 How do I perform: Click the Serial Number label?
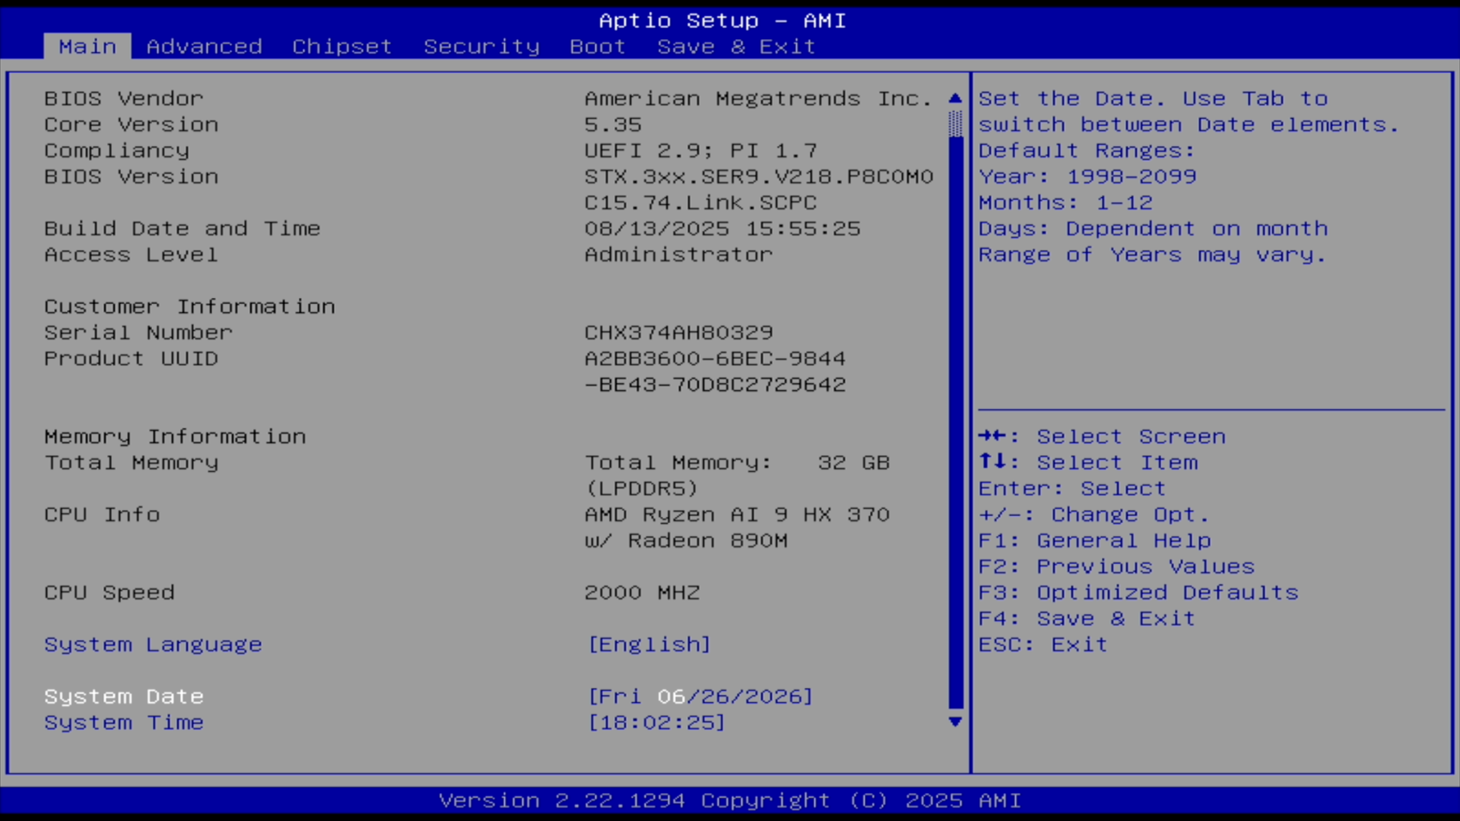138,333
